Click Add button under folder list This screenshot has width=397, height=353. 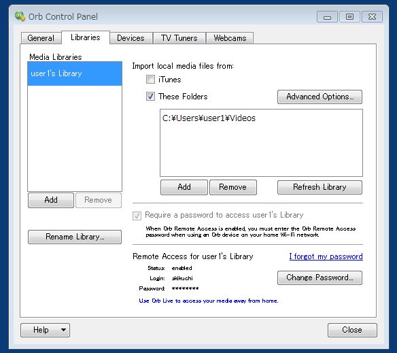click(184, 187)
